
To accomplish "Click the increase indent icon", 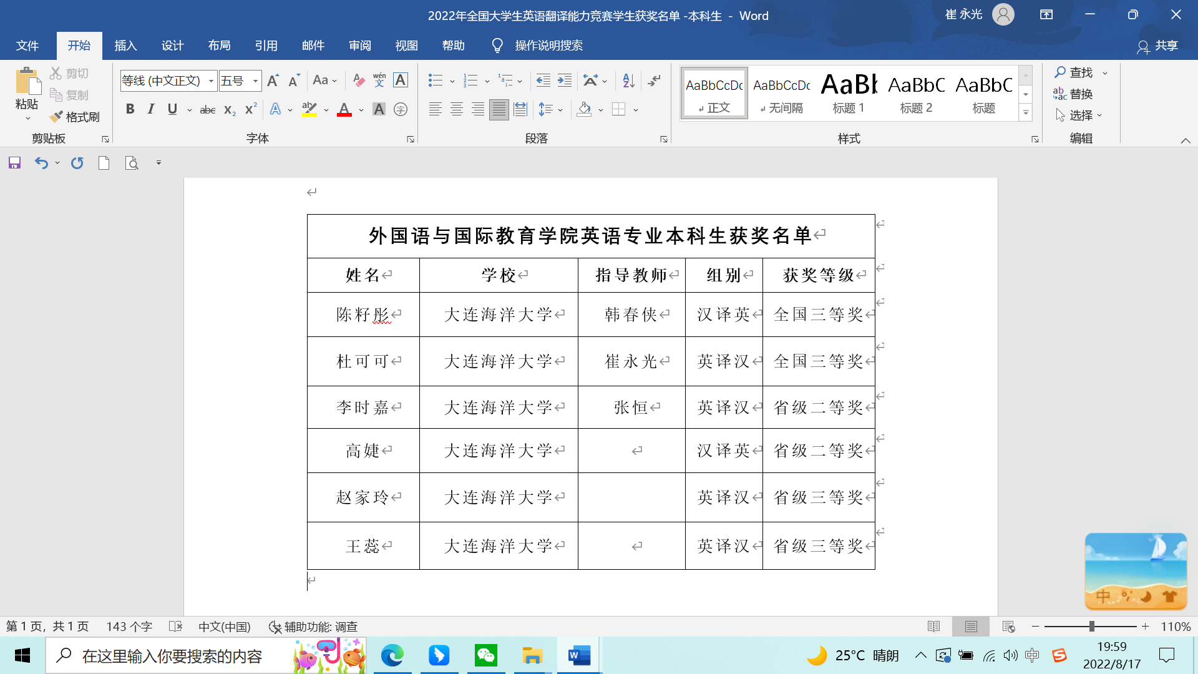I will click(565, 80).
